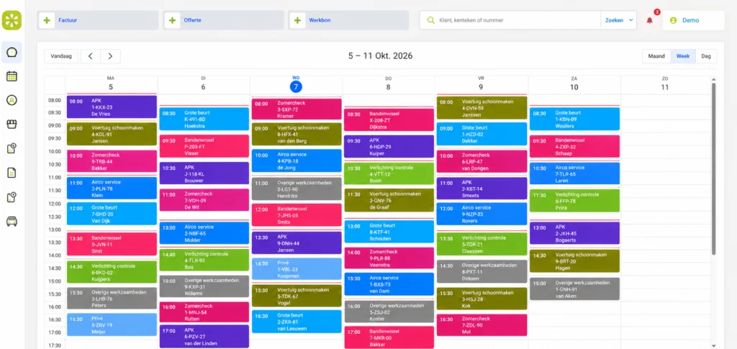Open Privé appointment for Meijer
The image size is (737, 349).
click(x=112, y=325)
